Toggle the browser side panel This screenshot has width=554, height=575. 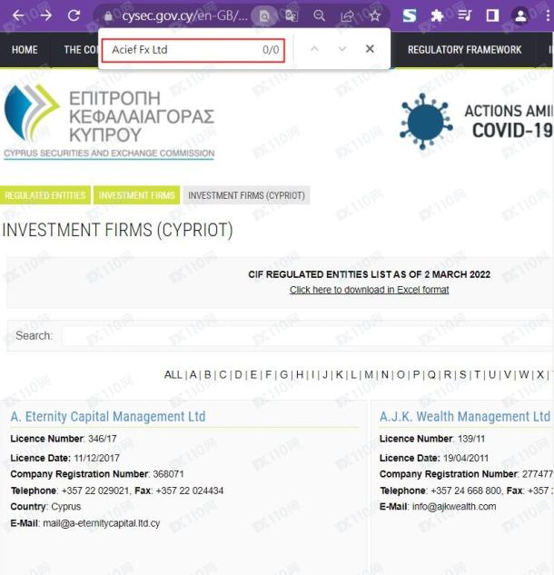click(492, 15)
